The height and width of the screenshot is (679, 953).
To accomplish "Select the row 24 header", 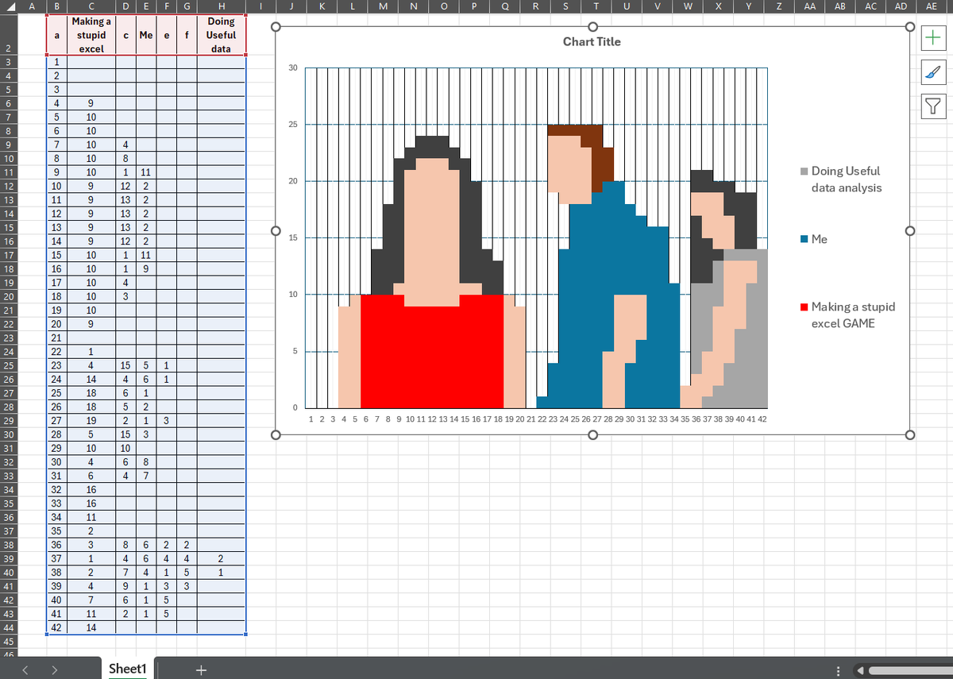I will point(10,351).
